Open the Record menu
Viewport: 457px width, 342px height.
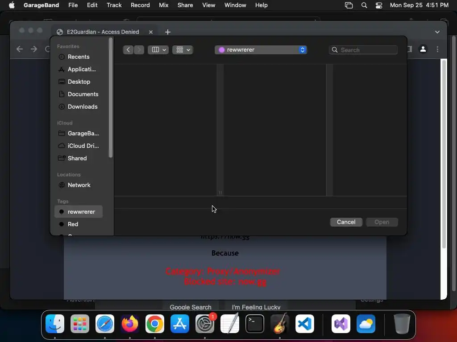point(140,5)
